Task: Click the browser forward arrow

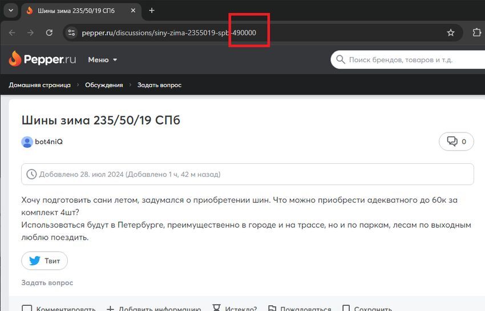Action: (x=30, y=33)
